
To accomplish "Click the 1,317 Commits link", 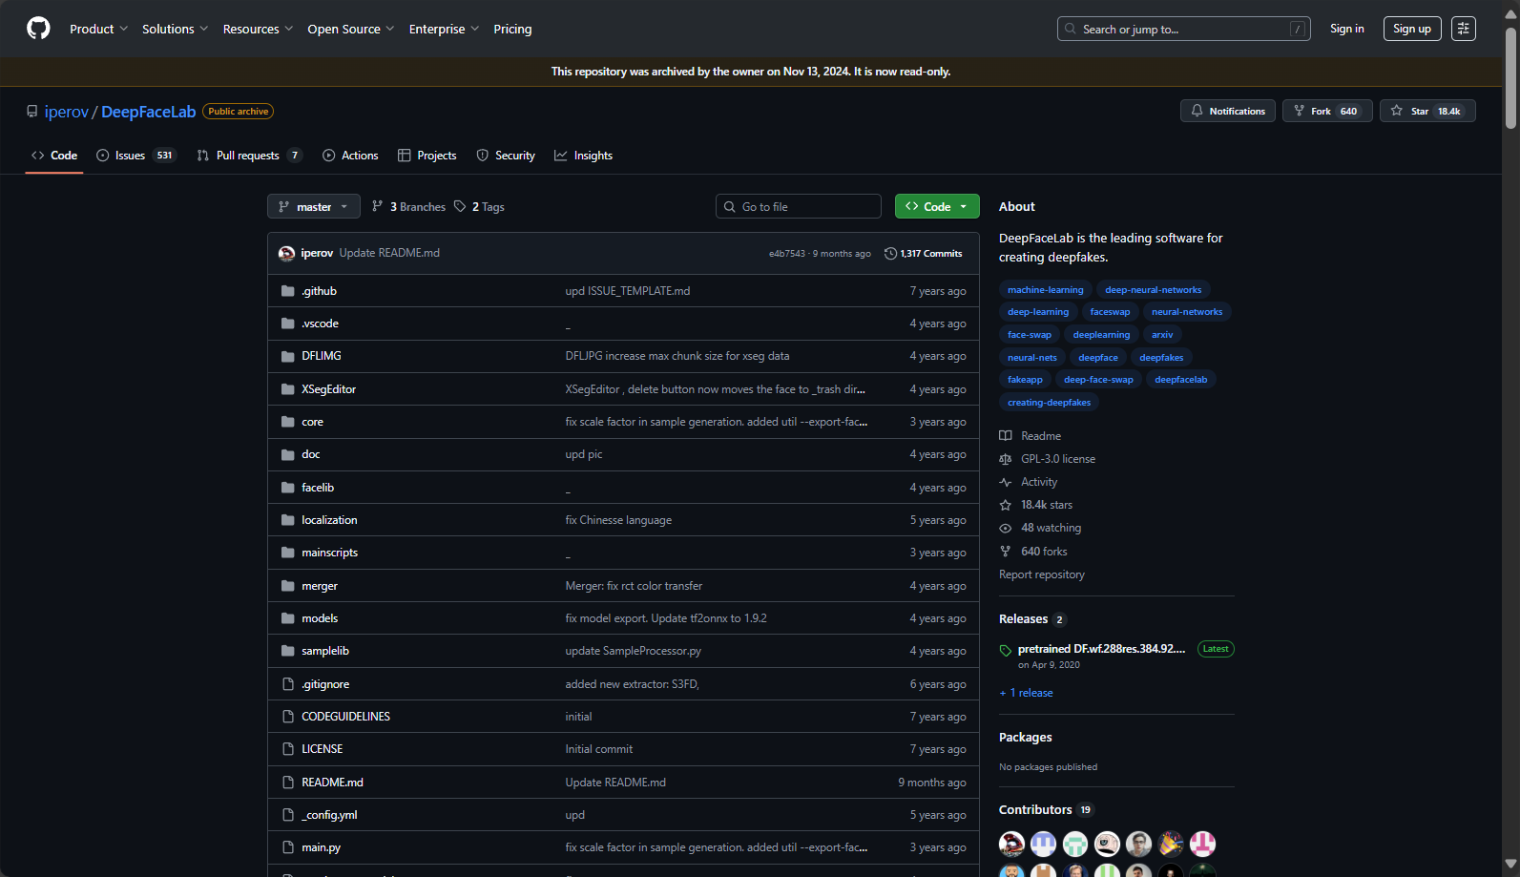I will [x=924, y=254].
